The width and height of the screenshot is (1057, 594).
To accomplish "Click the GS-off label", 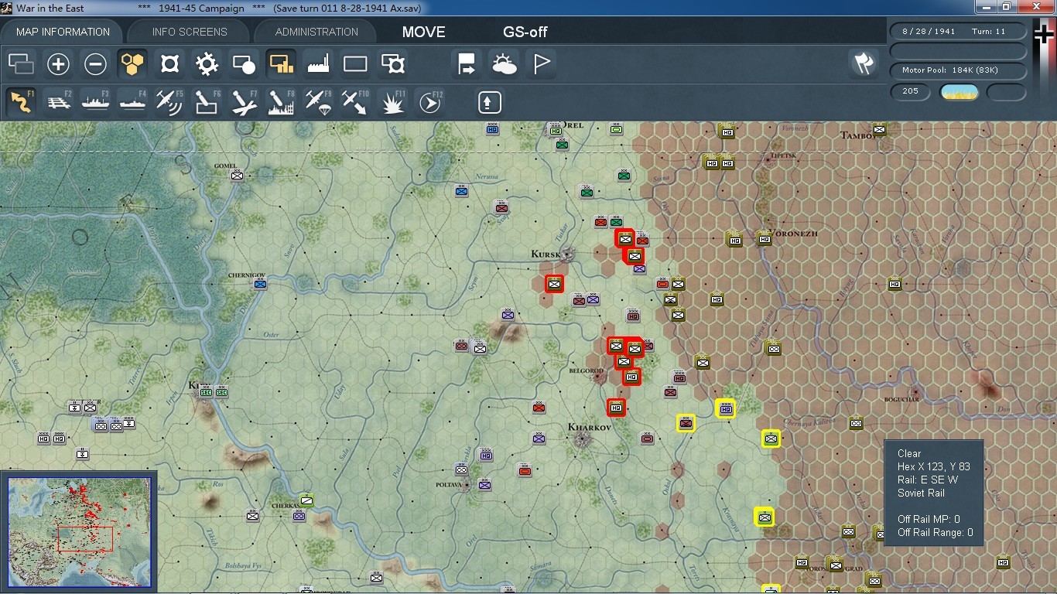I will (x=525, y=32).
